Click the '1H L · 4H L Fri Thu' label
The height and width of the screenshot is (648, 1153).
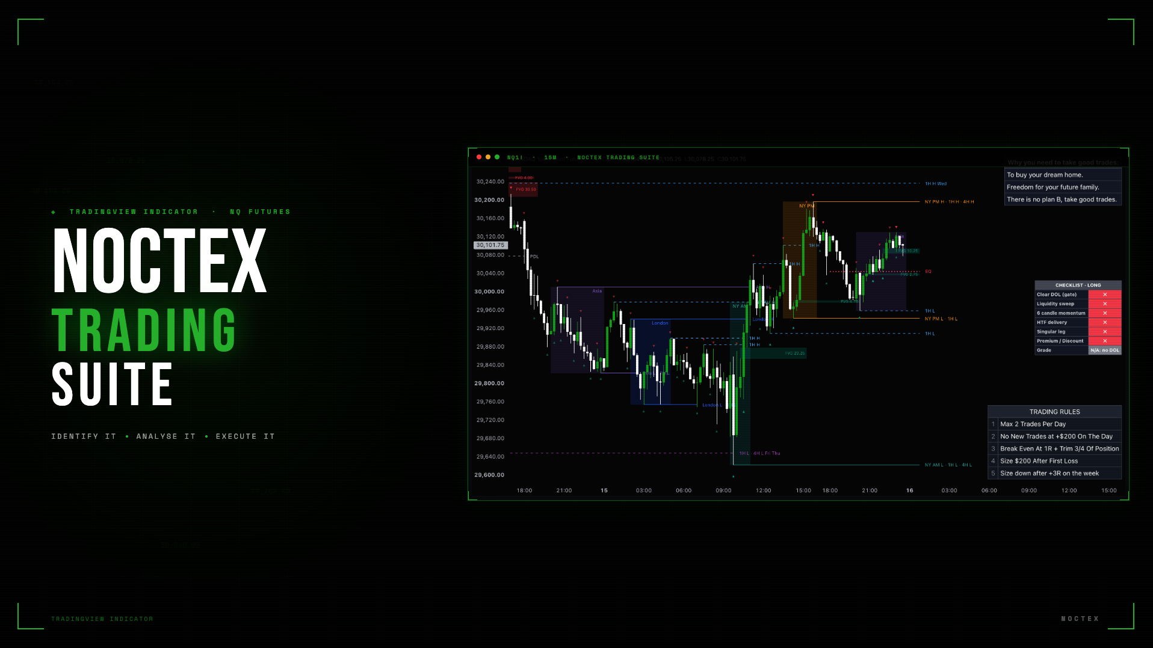click(759, 453)
